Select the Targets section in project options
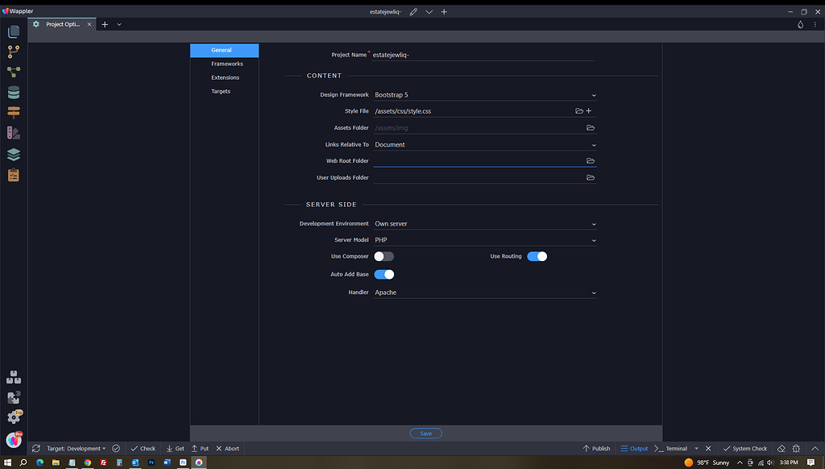Screen dimensions: 825x469 coord(221,91)
